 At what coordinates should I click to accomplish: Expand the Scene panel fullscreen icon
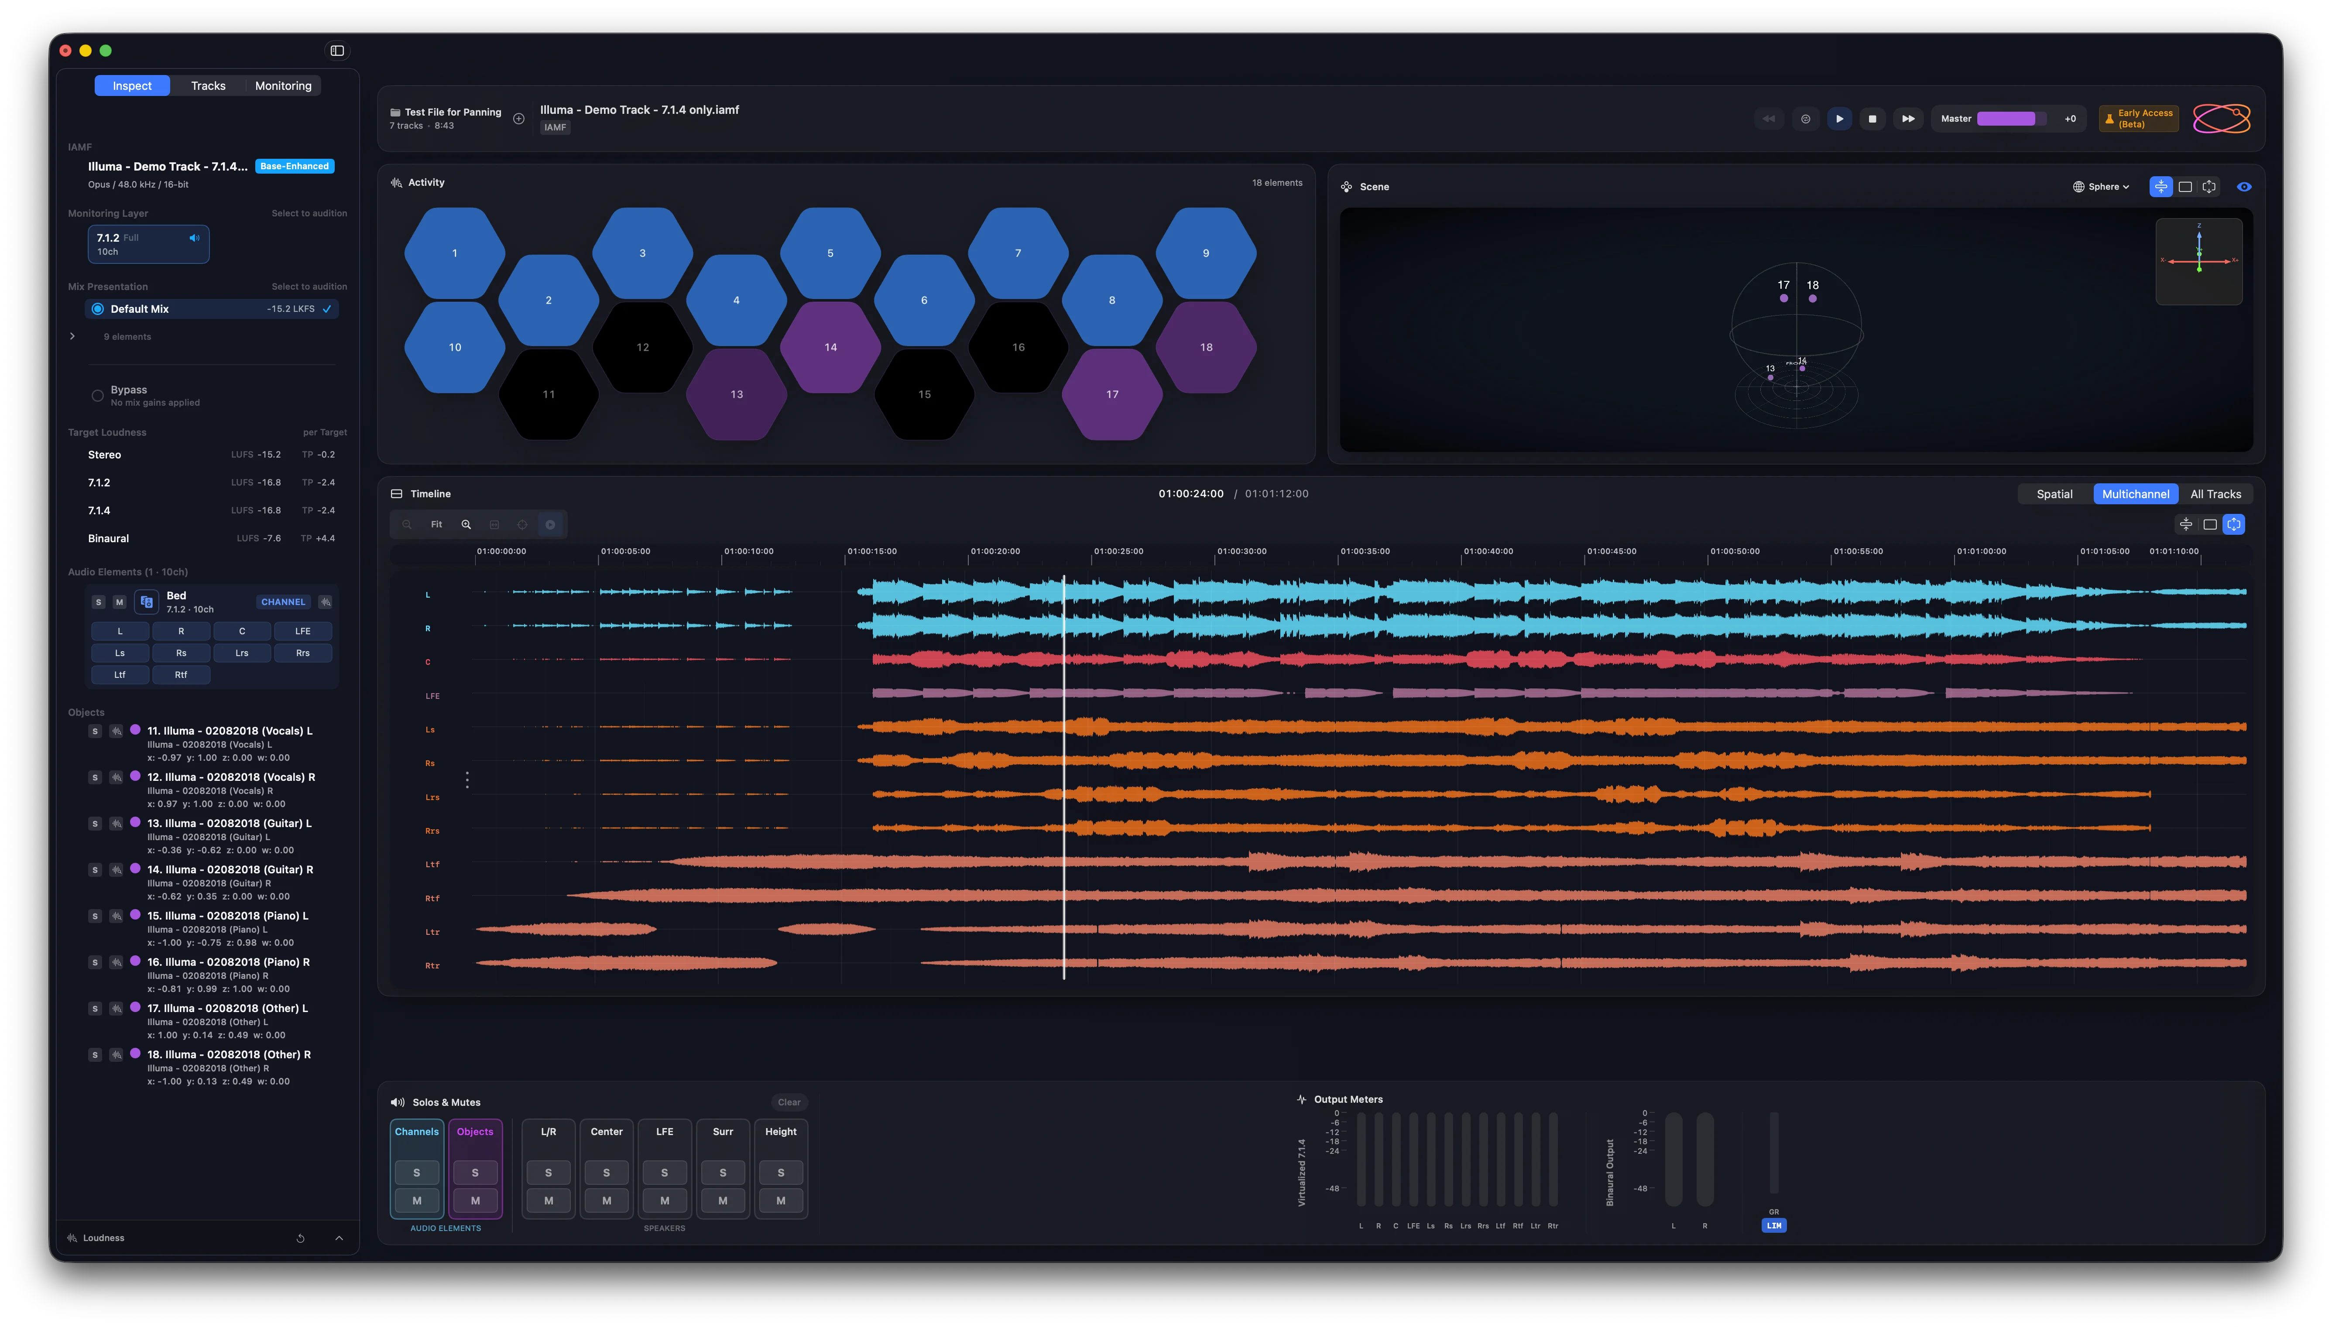pos(2210,187)
